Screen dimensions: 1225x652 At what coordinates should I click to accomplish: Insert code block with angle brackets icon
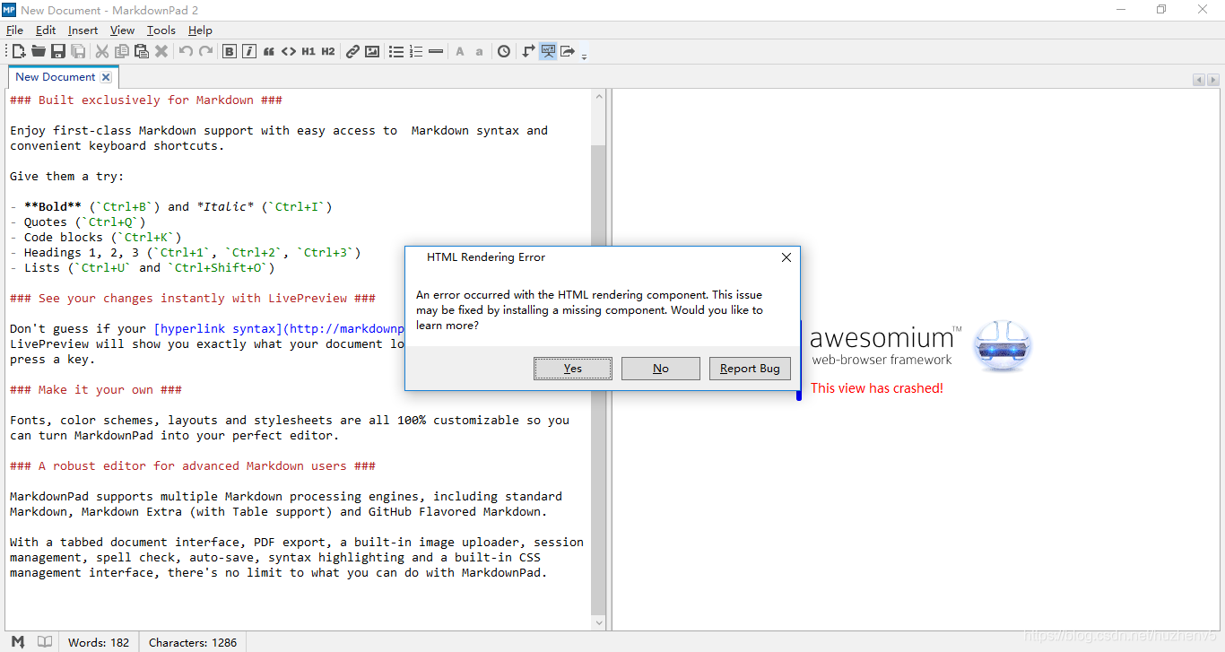point(289,51)
